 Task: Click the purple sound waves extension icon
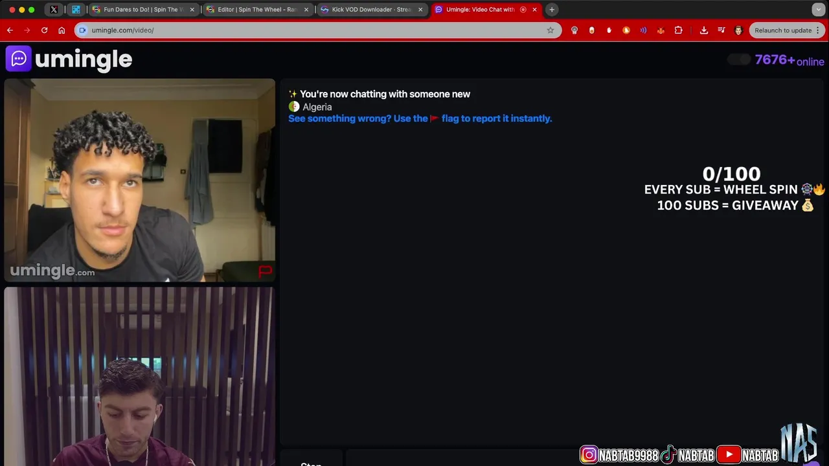click(x=643, y=30)
